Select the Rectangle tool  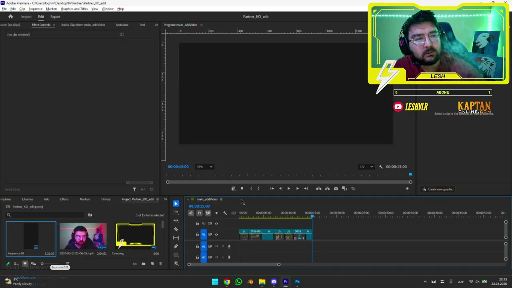point(176,255)
